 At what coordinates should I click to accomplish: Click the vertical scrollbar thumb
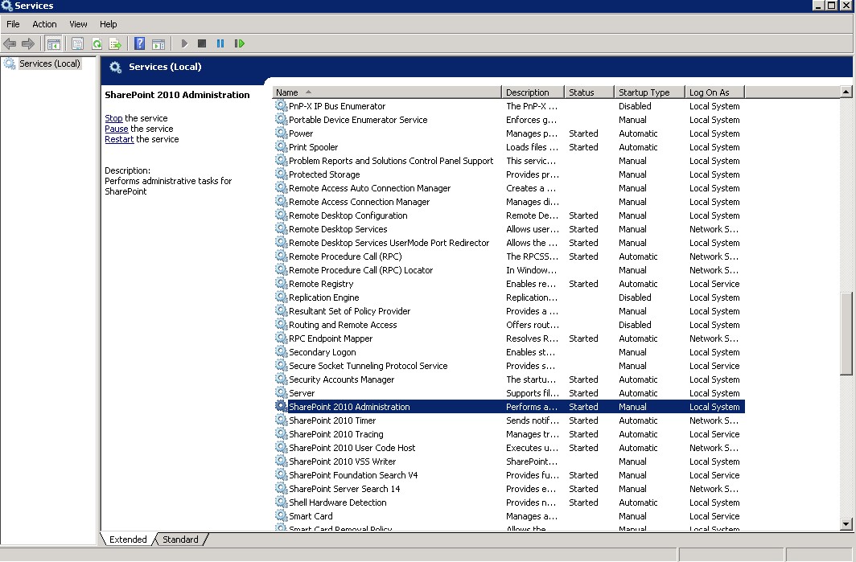coord(846,334)
